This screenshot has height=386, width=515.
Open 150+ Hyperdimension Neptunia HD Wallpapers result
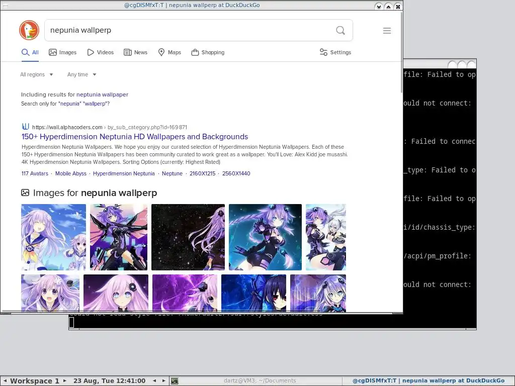click(135, 137)
